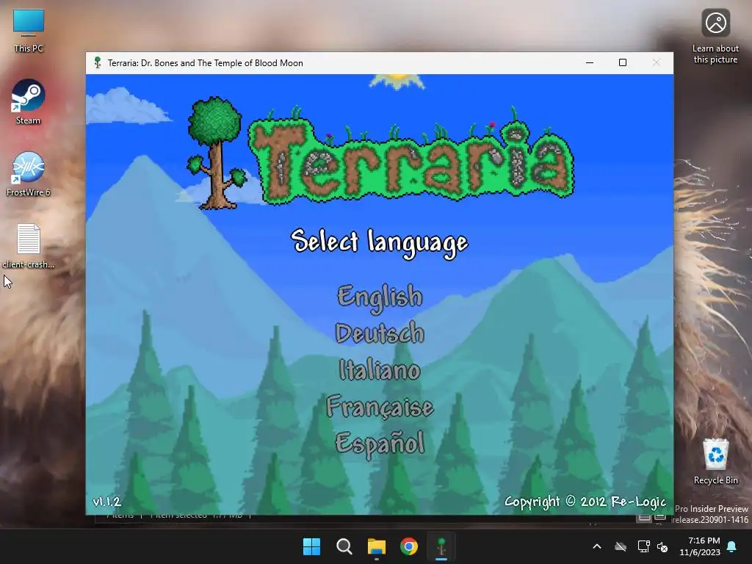
Task: Select the Française language option
Action: point(380,407)
